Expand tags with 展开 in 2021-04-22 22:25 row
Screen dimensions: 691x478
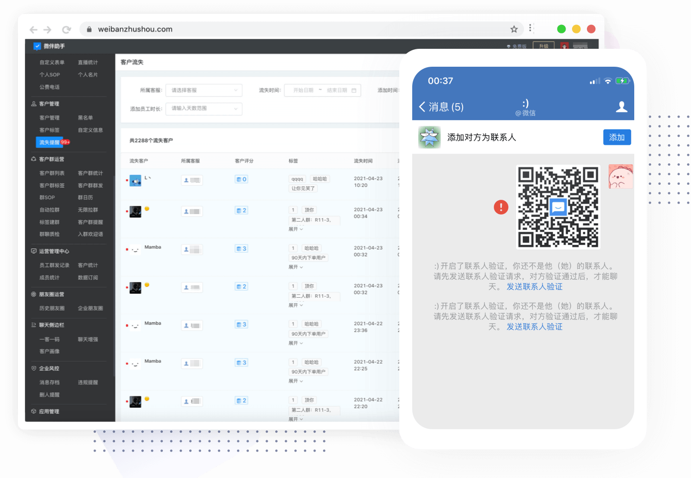[296, 381]
